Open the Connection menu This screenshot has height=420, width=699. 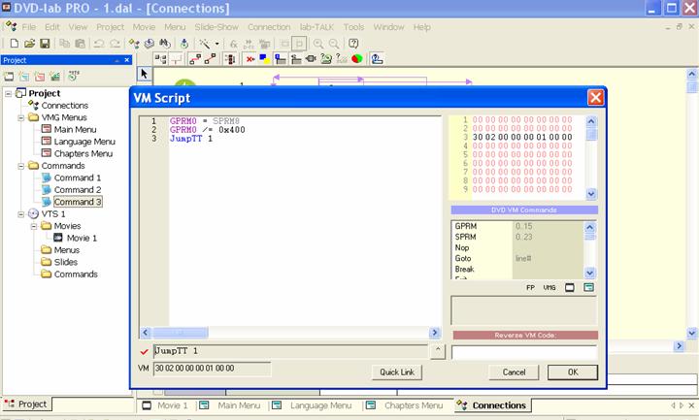pyautogui.click(x=269, y=27)
